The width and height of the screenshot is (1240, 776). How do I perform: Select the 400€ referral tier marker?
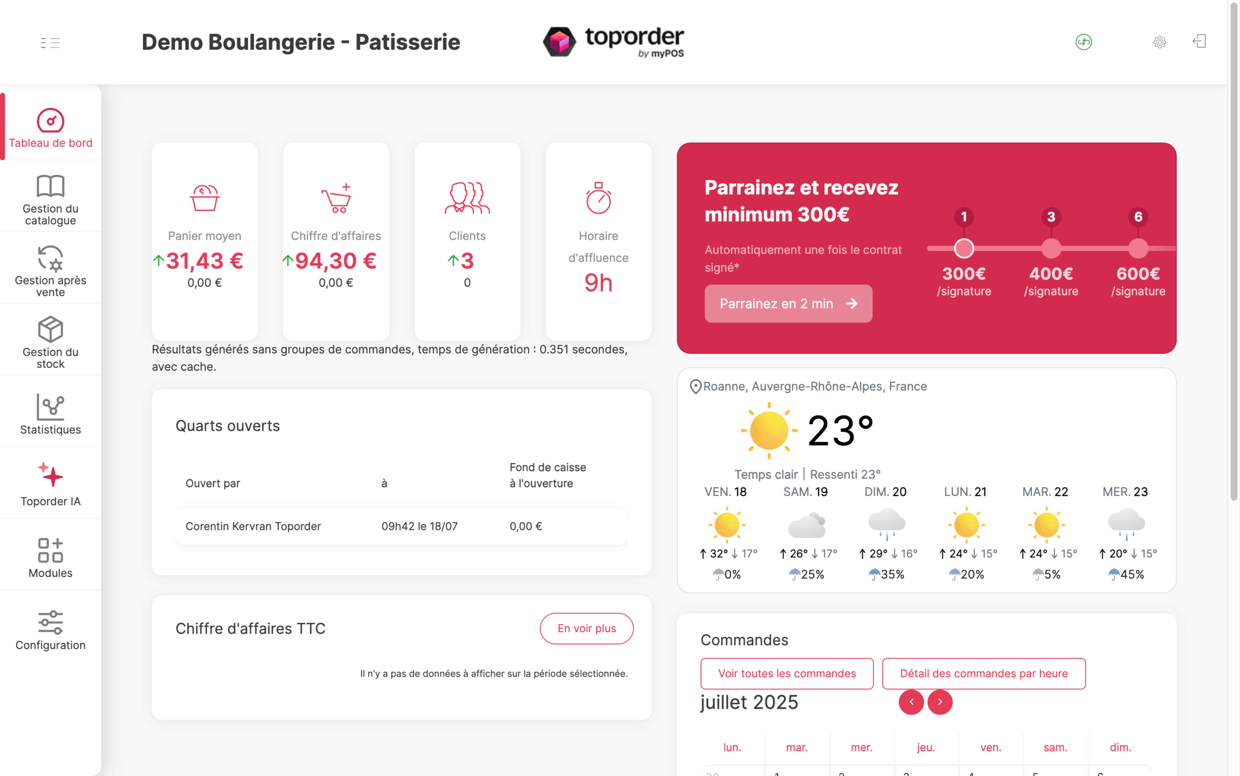tap(1051, 248)
